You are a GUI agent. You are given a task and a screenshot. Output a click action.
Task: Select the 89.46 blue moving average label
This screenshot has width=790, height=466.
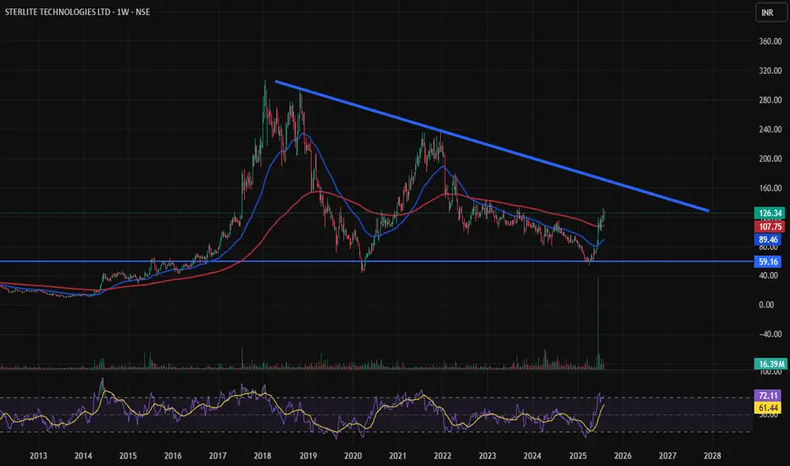click(x=768, y=240)
